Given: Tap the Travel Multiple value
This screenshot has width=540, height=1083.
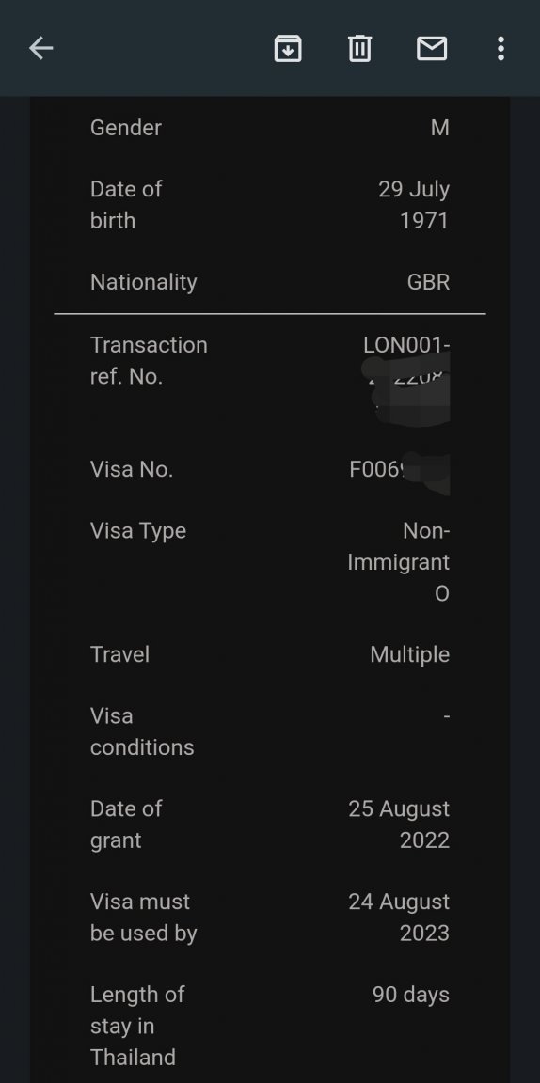Looking at the screenshot, I should (x=410, y=654).
